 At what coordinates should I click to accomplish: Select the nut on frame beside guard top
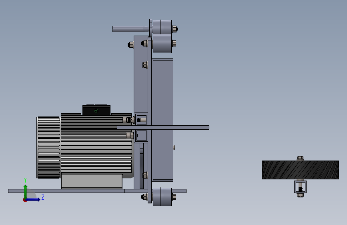point(145,65)
